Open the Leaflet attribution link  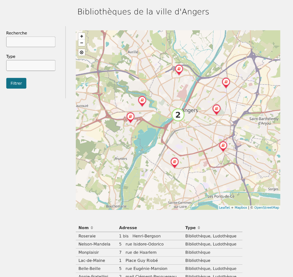click(224, 208)
